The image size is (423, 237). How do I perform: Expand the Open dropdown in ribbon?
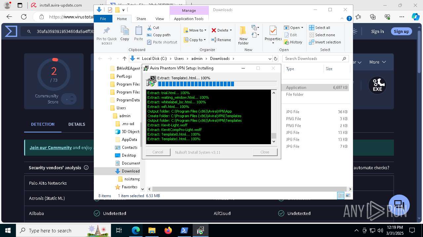[x=302, y=28]
